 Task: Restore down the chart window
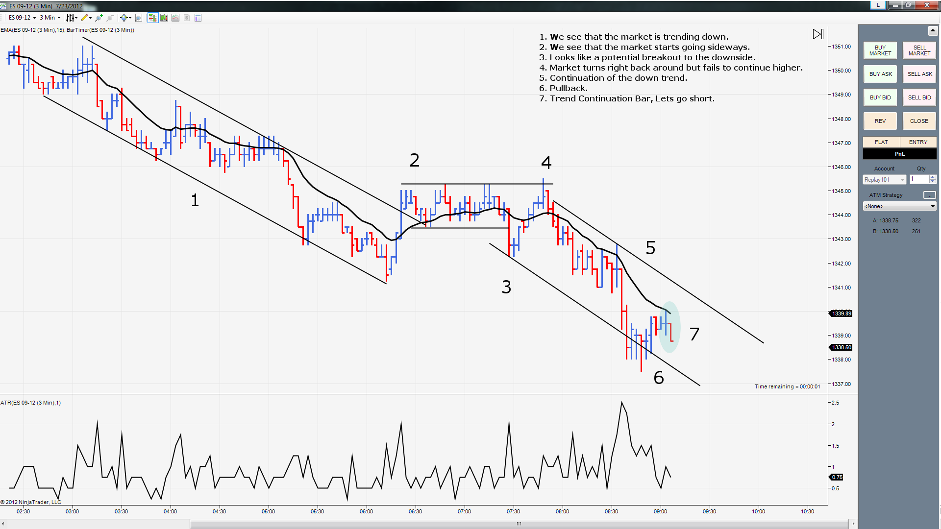pyautogui.click(x=908, y=5)
